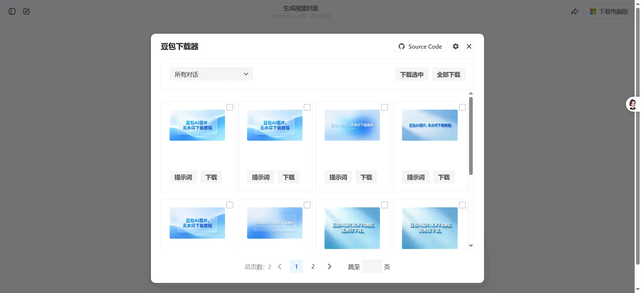Image resolution: width=641 pixels, height=293 pixels.
Task: Click 提示词 on second top-row card
Action: point(260,177)
